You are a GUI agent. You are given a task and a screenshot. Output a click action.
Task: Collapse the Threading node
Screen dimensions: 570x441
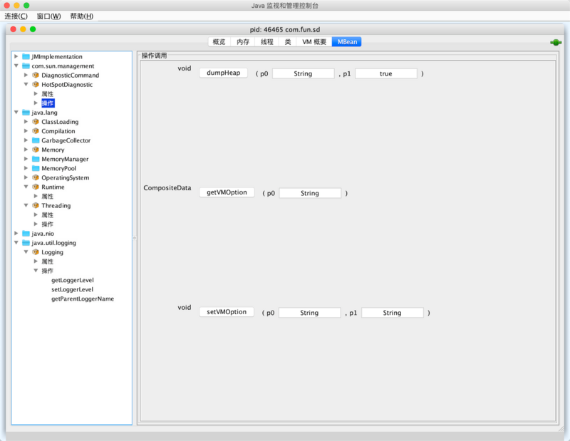point(26,205)
